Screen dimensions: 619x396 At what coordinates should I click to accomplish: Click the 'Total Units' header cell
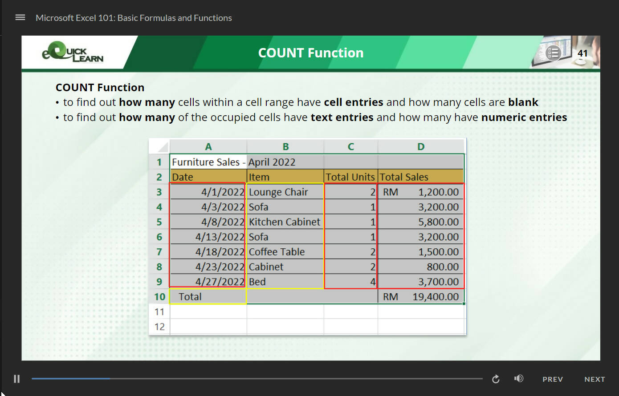pyautogui.click(x=351, y=177)
